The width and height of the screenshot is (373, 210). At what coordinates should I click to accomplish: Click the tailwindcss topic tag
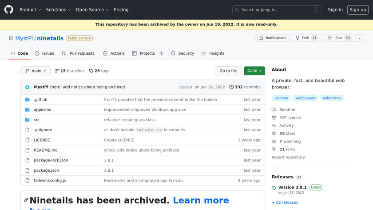click(332, 98)
